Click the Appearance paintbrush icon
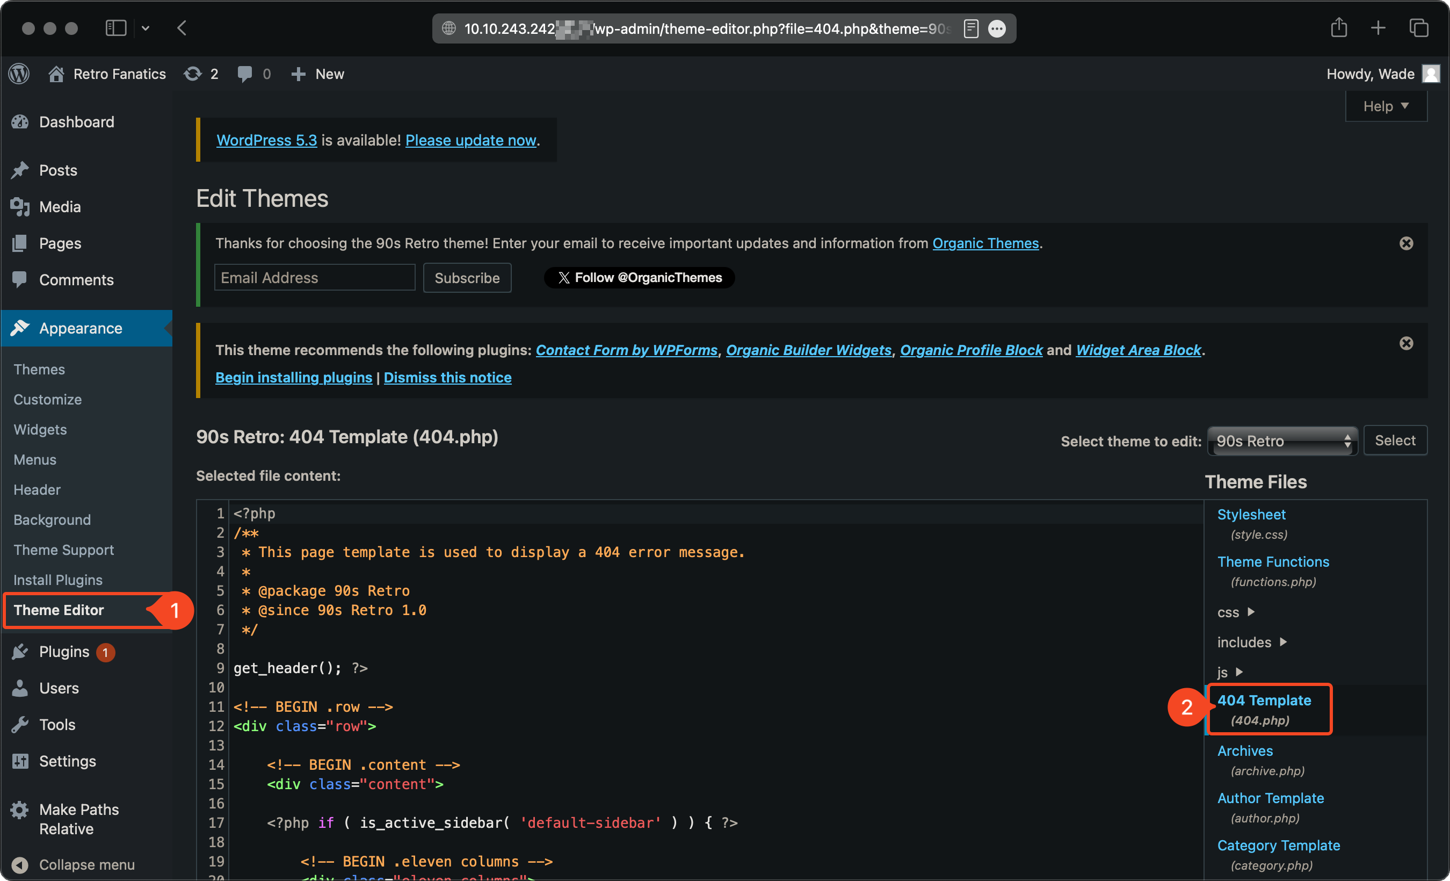The height and width of the screenshot is (881, 1450). [20, 328]
